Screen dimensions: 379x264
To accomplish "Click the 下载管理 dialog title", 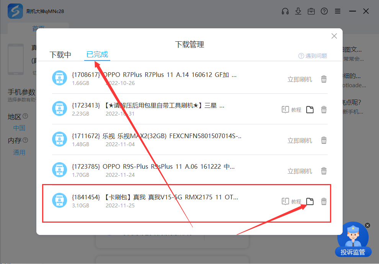I will (189, 45).
